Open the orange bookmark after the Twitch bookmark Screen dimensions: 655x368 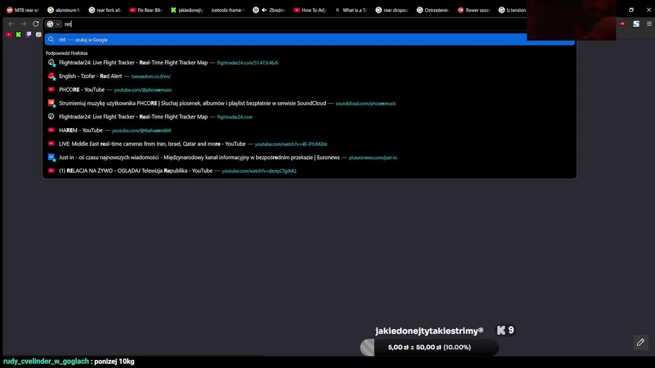point(38,34)
